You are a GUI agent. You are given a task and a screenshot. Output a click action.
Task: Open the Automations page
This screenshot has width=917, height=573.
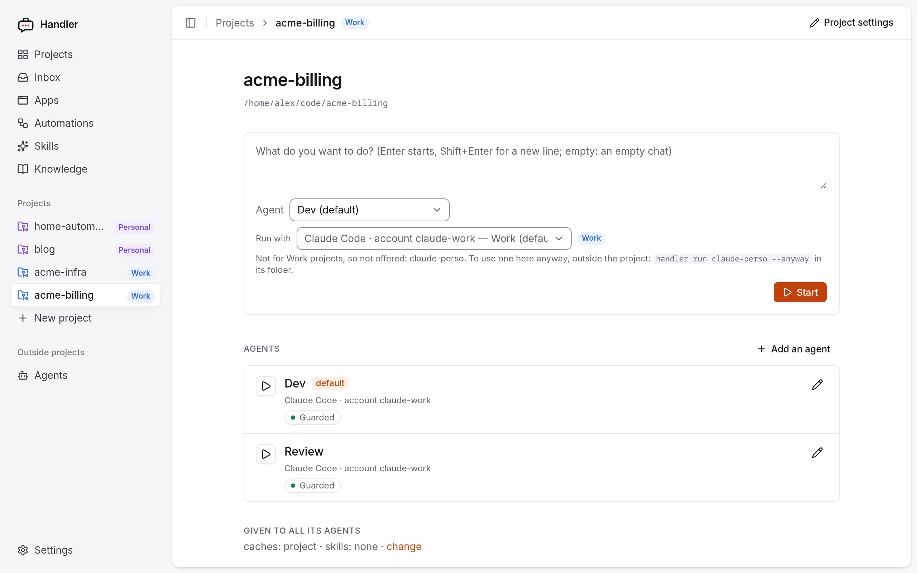[86, 123]
